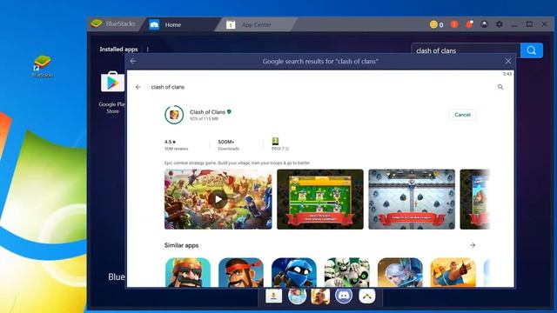Open the account profile icon
Viewport: 557px width, 313px height.
coord(484,24)
